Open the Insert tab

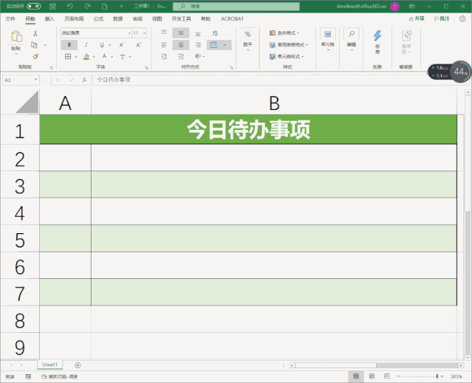49,18
